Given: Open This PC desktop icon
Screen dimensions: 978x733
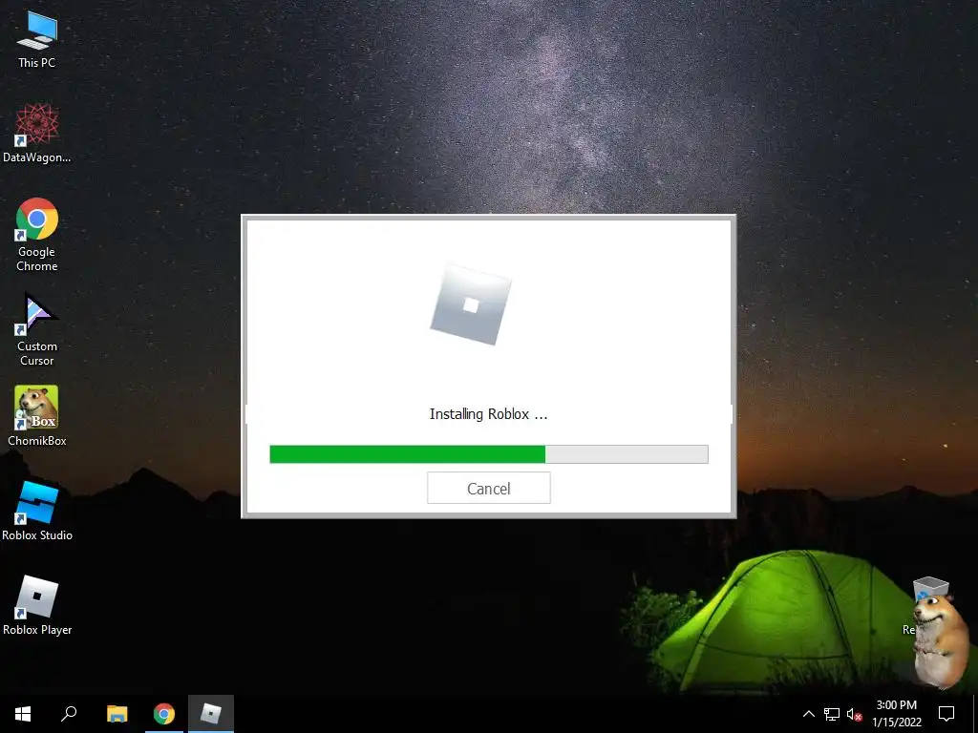Looking at the screenshot, I should pos(37,39).
